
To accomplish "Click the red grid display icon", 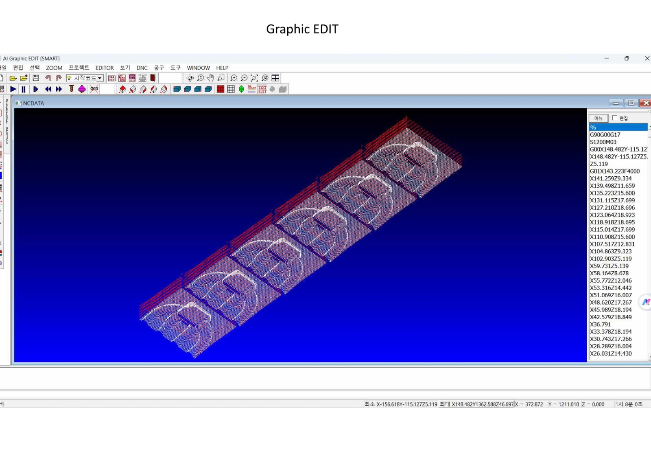I will tap(221, 89).
